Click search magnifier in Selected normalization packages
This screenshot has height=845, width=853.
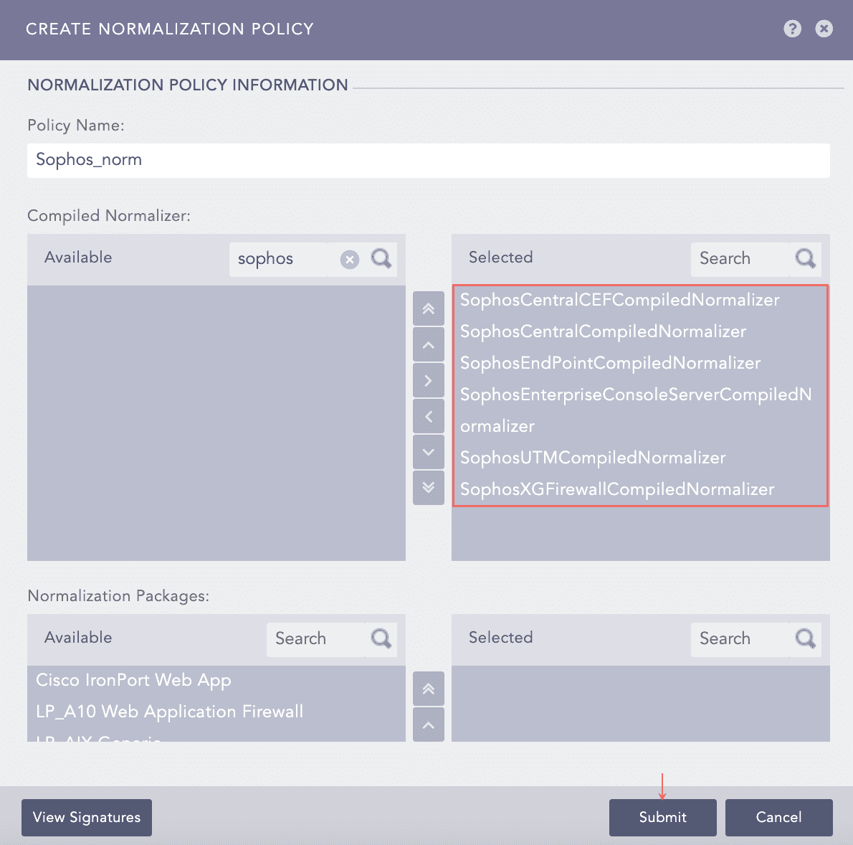pyautogui.click(x=806, y=638)
